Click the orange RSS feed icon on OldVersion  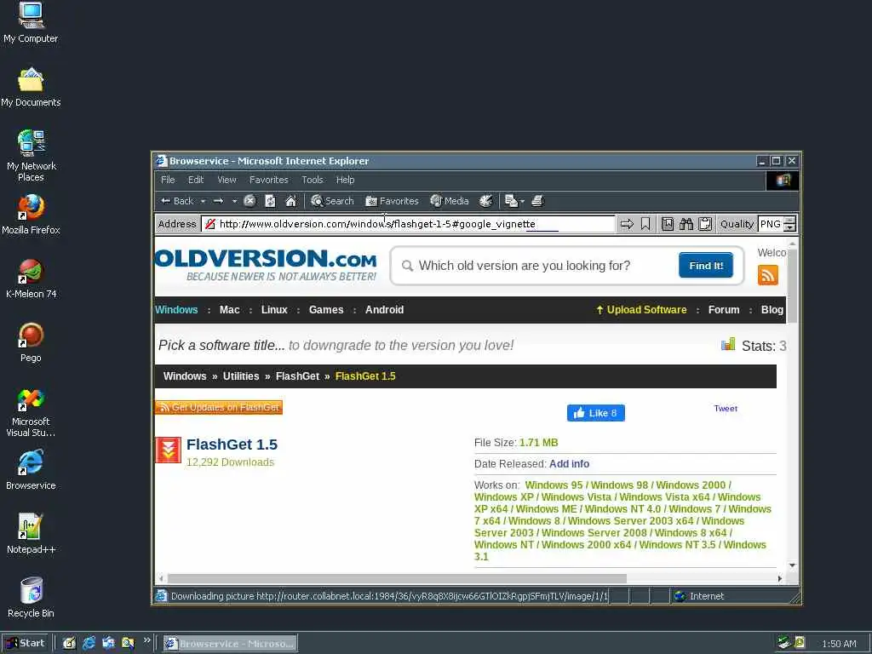pos(767,275)
